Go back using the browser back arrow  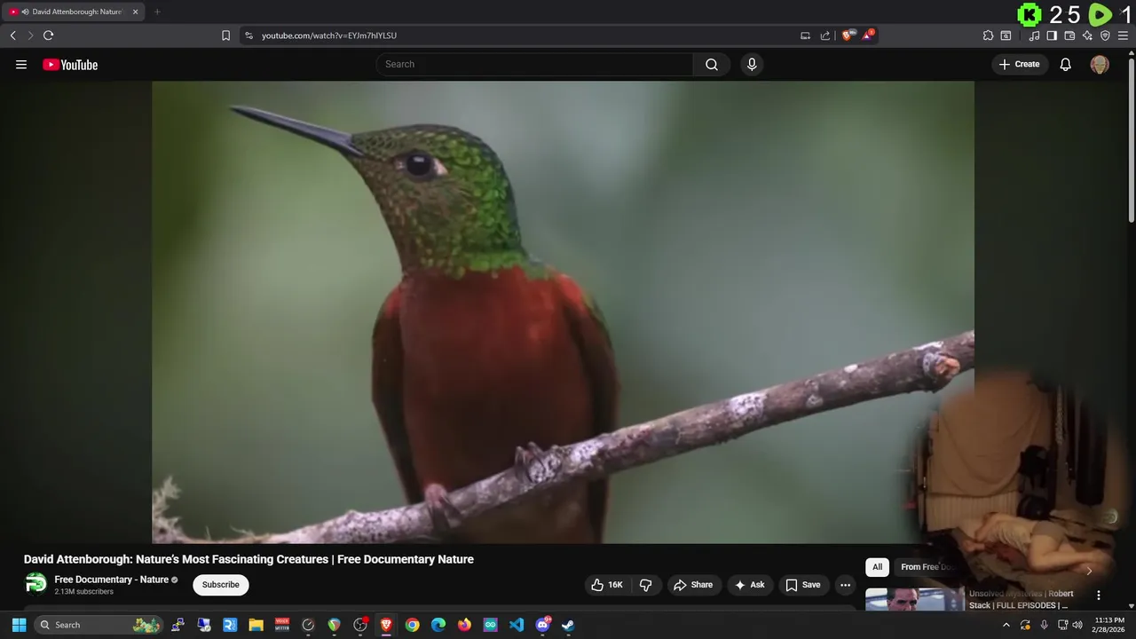[12, 35]
